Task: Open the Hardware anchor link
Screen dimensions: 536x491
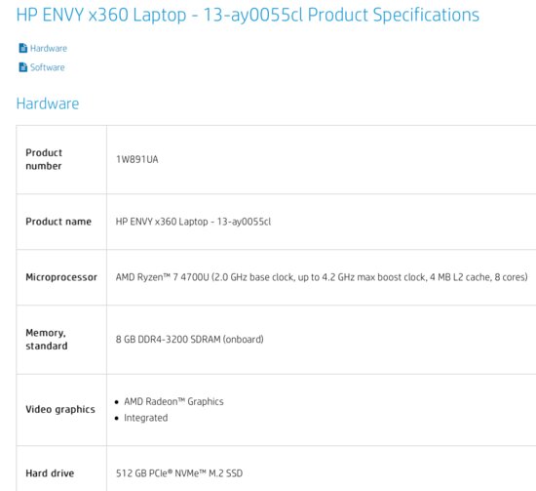Action: click(49, 48)
